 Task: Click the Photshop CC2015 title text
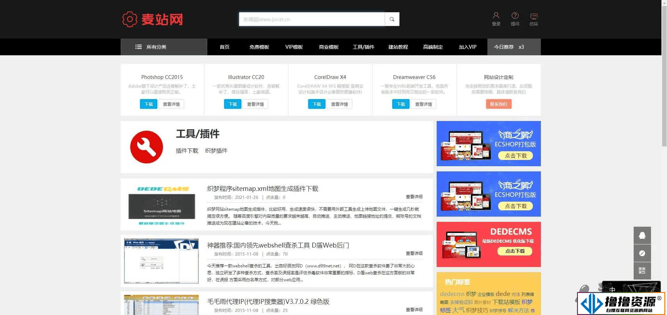click(x=162, y=77)
